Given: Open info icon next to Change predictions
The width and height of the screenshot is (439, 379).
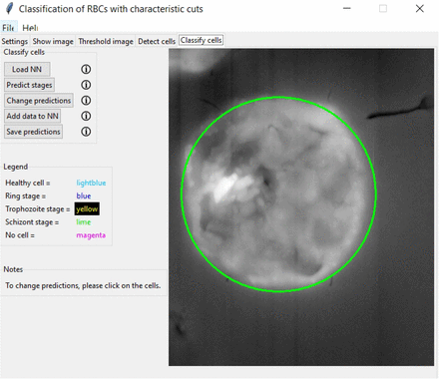Looking at the screenshot, I should (86, 101).
